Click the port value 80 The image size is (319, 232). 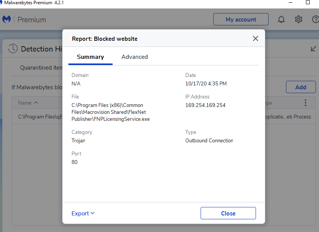click(x=75, y=162)
